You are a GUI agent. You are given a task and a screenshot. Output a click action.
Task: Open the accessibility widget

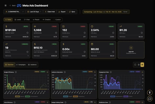coord(150,93)
